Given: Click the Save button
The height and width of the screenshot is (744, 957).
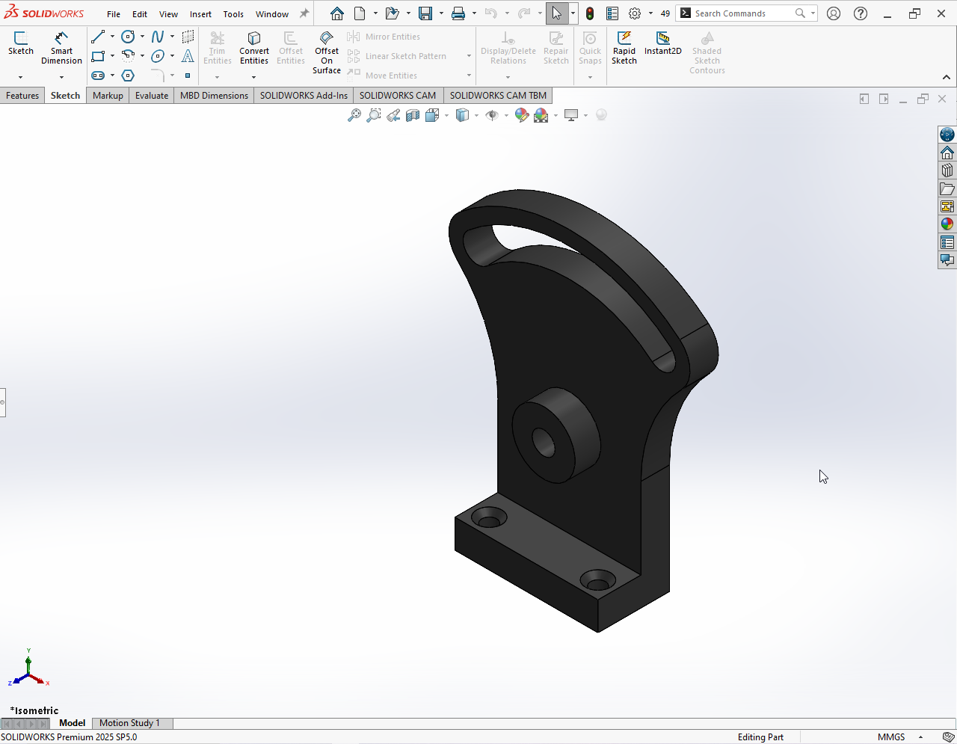Looking at the screenshot, I should [425, 13].
